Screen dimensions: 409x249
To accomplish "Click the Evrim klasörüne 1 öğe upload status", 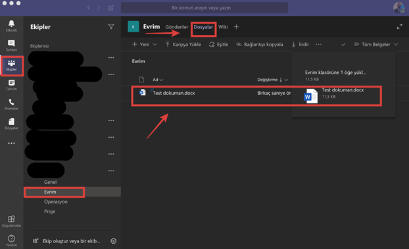I will click(336, 72).
